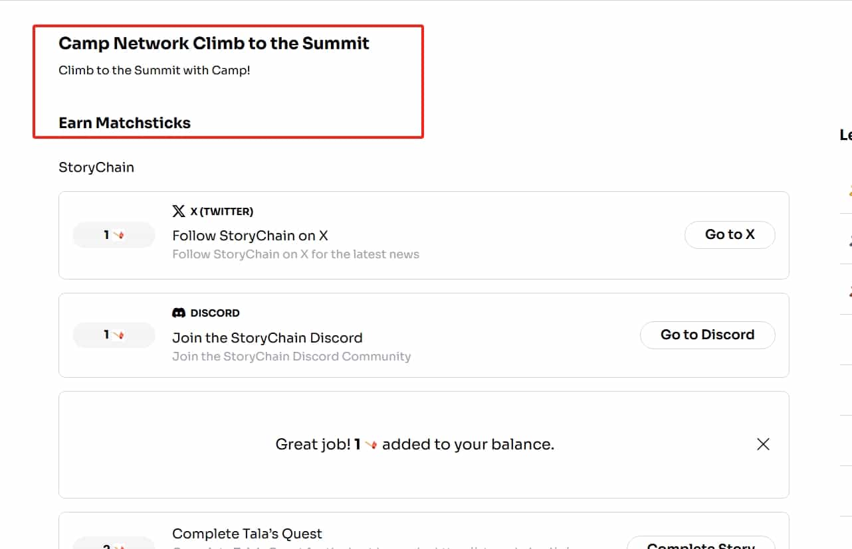Click the matchstick icon in the X task badge
Image resolution: width=852 pixels, height=549 pixels.
(119, 235)
